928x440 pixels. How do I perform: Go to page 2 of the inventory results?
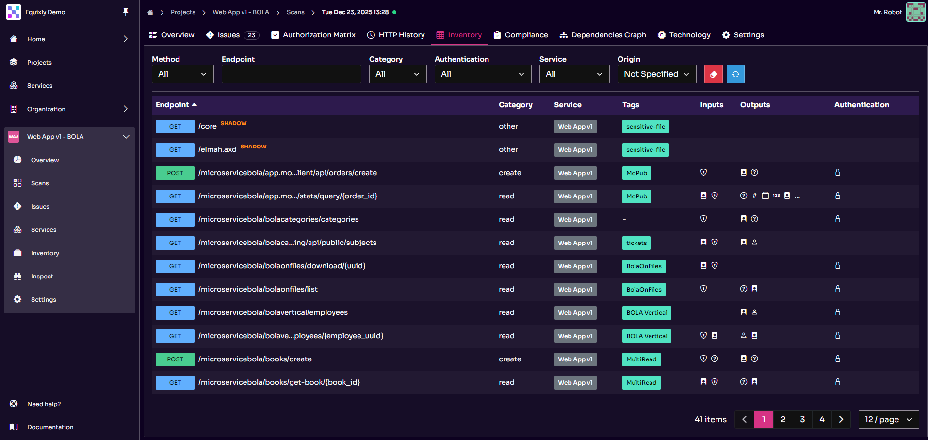[782, 419]
